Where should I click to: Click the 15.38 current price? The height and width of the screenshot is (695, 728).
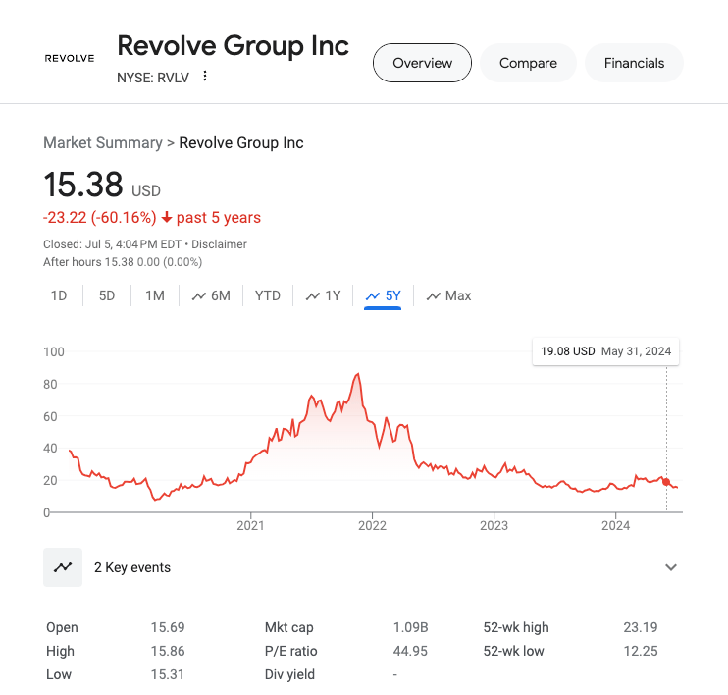83,185
